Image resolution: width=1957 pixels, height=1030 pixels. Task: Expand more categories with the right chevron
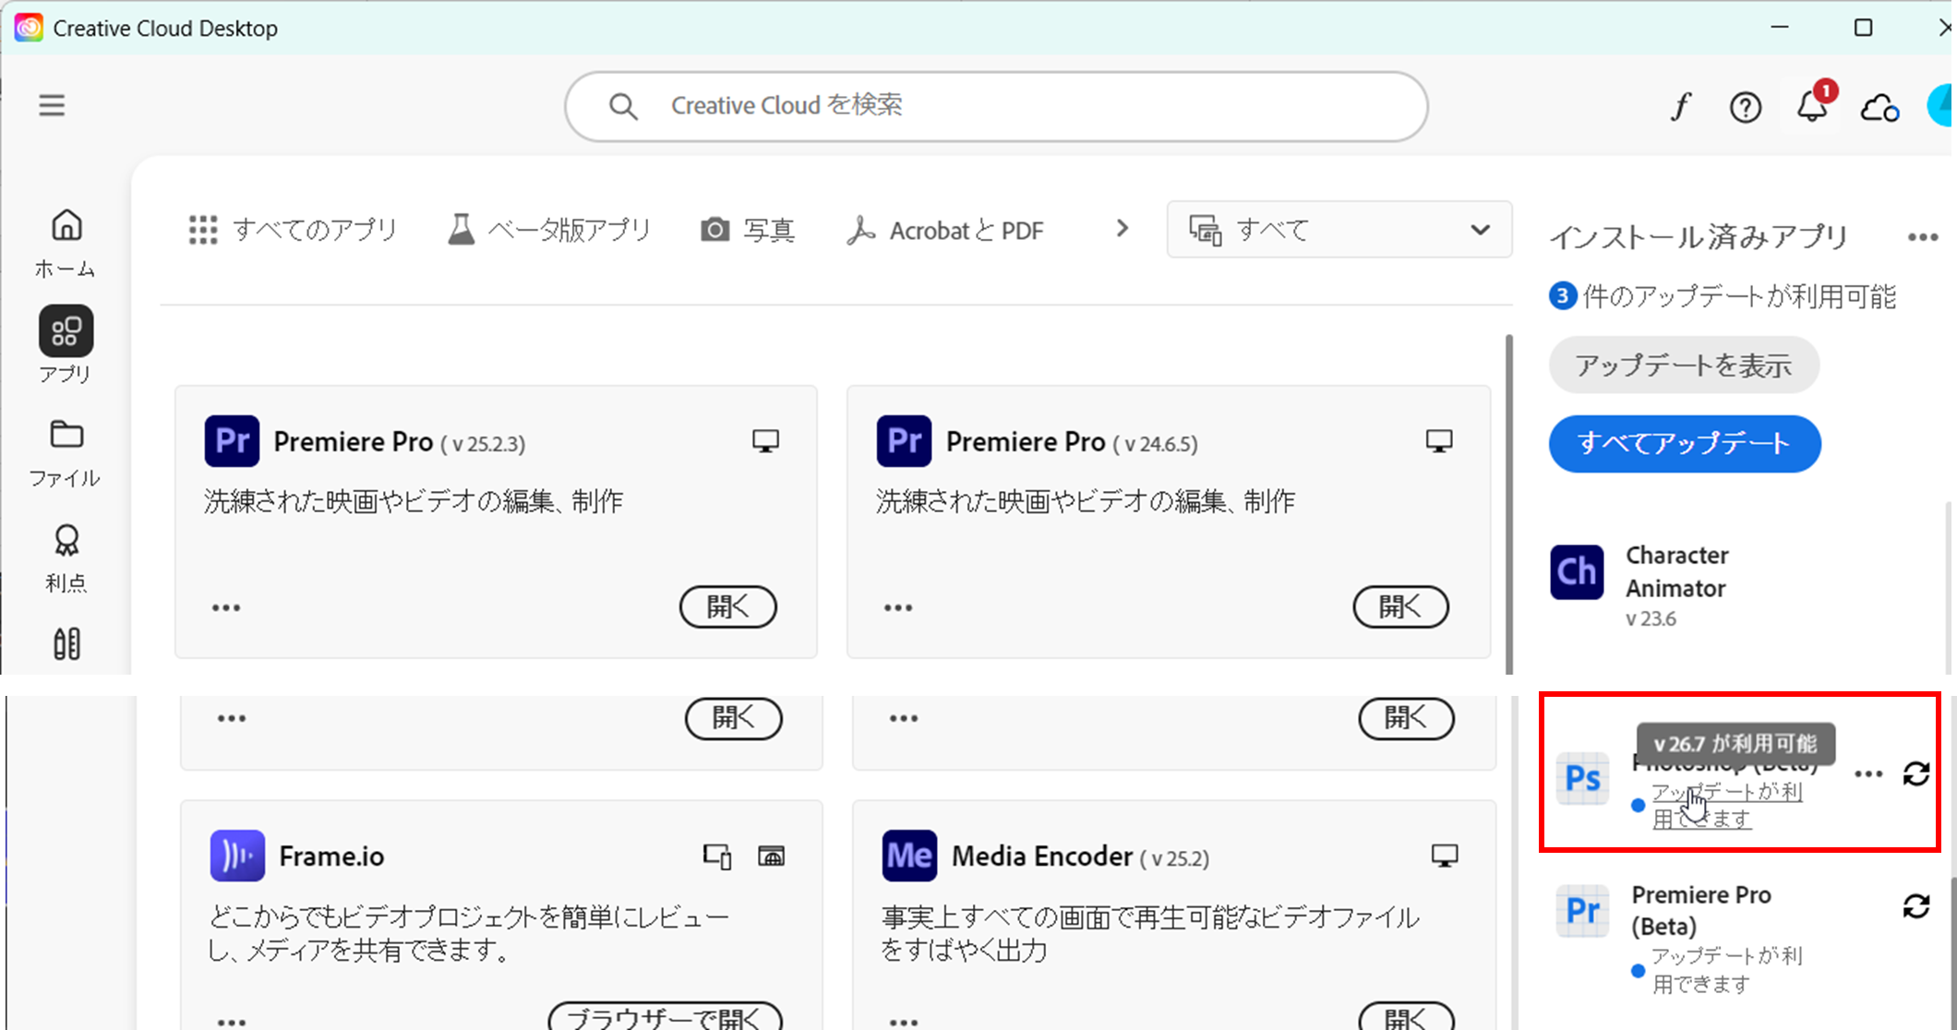(x=1121, y=228)
